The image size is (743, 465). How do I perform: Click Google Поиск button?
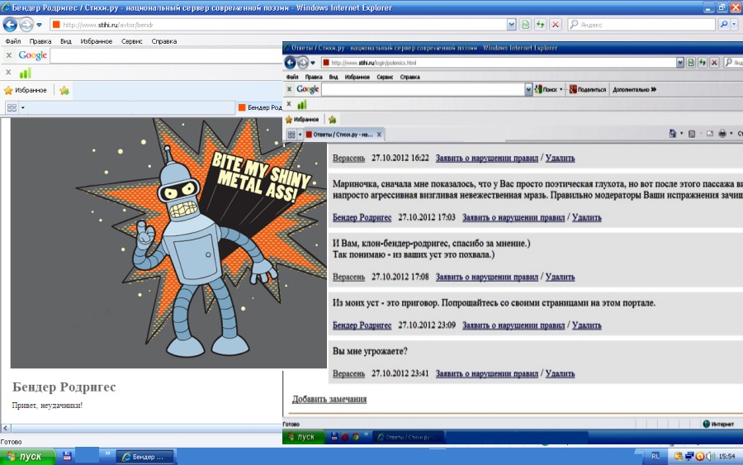tap(546, 89)
